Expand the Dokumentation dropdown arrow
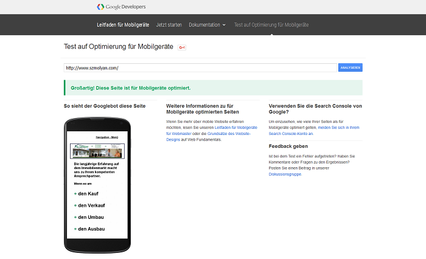426x259 pixels. pos(224,25)
